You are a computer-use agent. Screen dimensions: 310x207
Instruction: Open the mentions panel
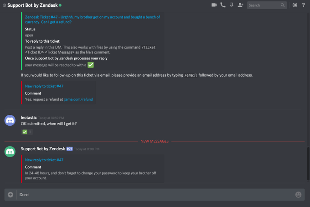294,5
